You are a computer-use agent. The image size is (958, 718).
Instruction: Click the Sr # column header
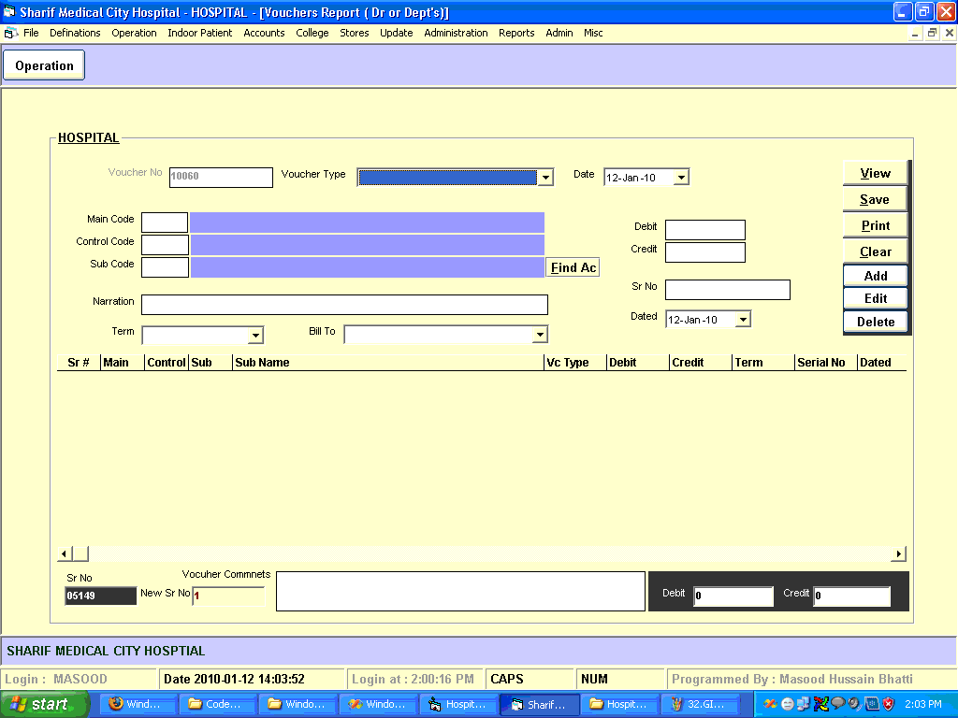[79, 363]
